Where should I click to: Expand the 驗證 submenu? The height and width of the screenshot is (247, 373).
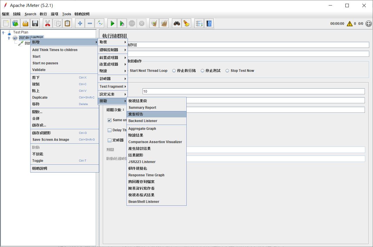coord(113,71)
